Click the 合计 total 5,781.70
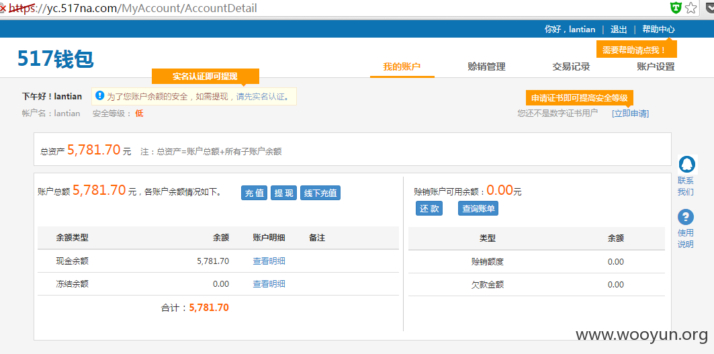 point(209,308)
